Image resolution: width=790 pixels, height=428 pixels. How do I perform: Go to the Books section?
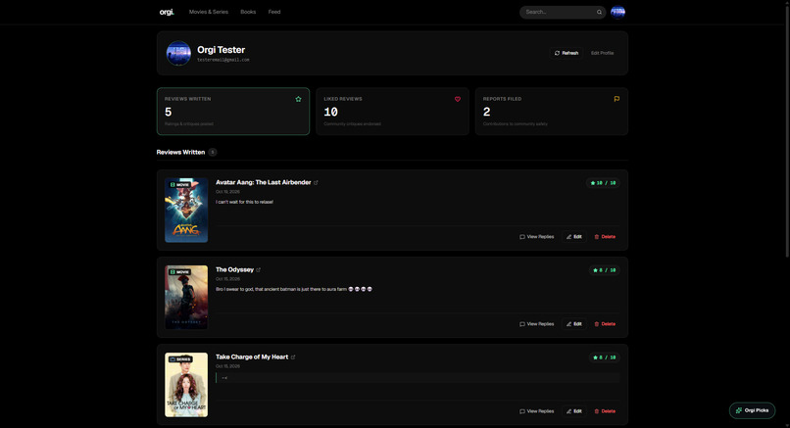[x=248, y=12]
